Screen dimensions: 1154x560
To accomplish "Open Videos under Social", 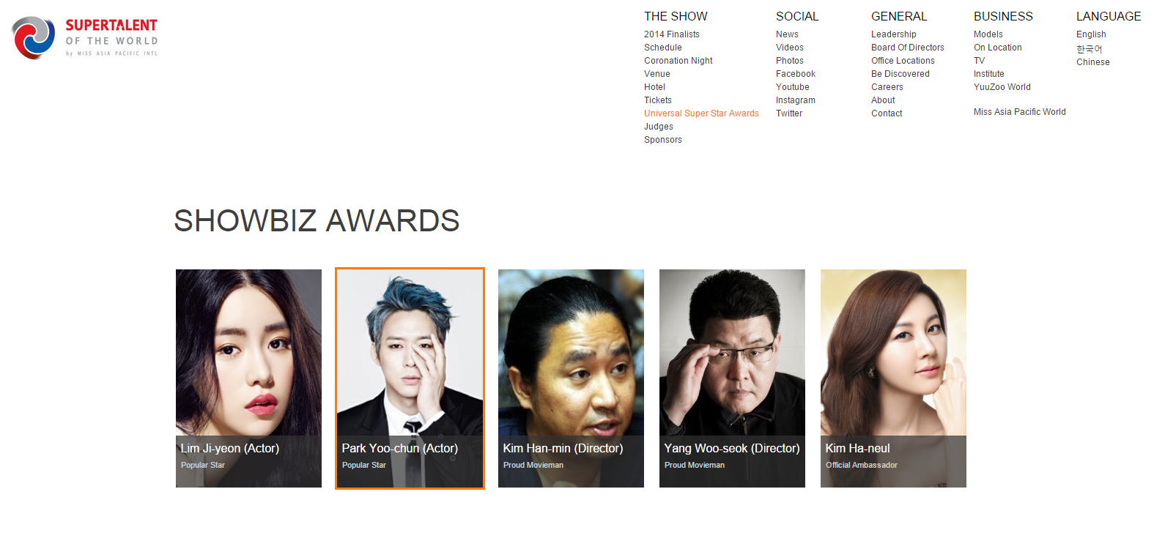I will pyautogui.click(x=790, y=48).
